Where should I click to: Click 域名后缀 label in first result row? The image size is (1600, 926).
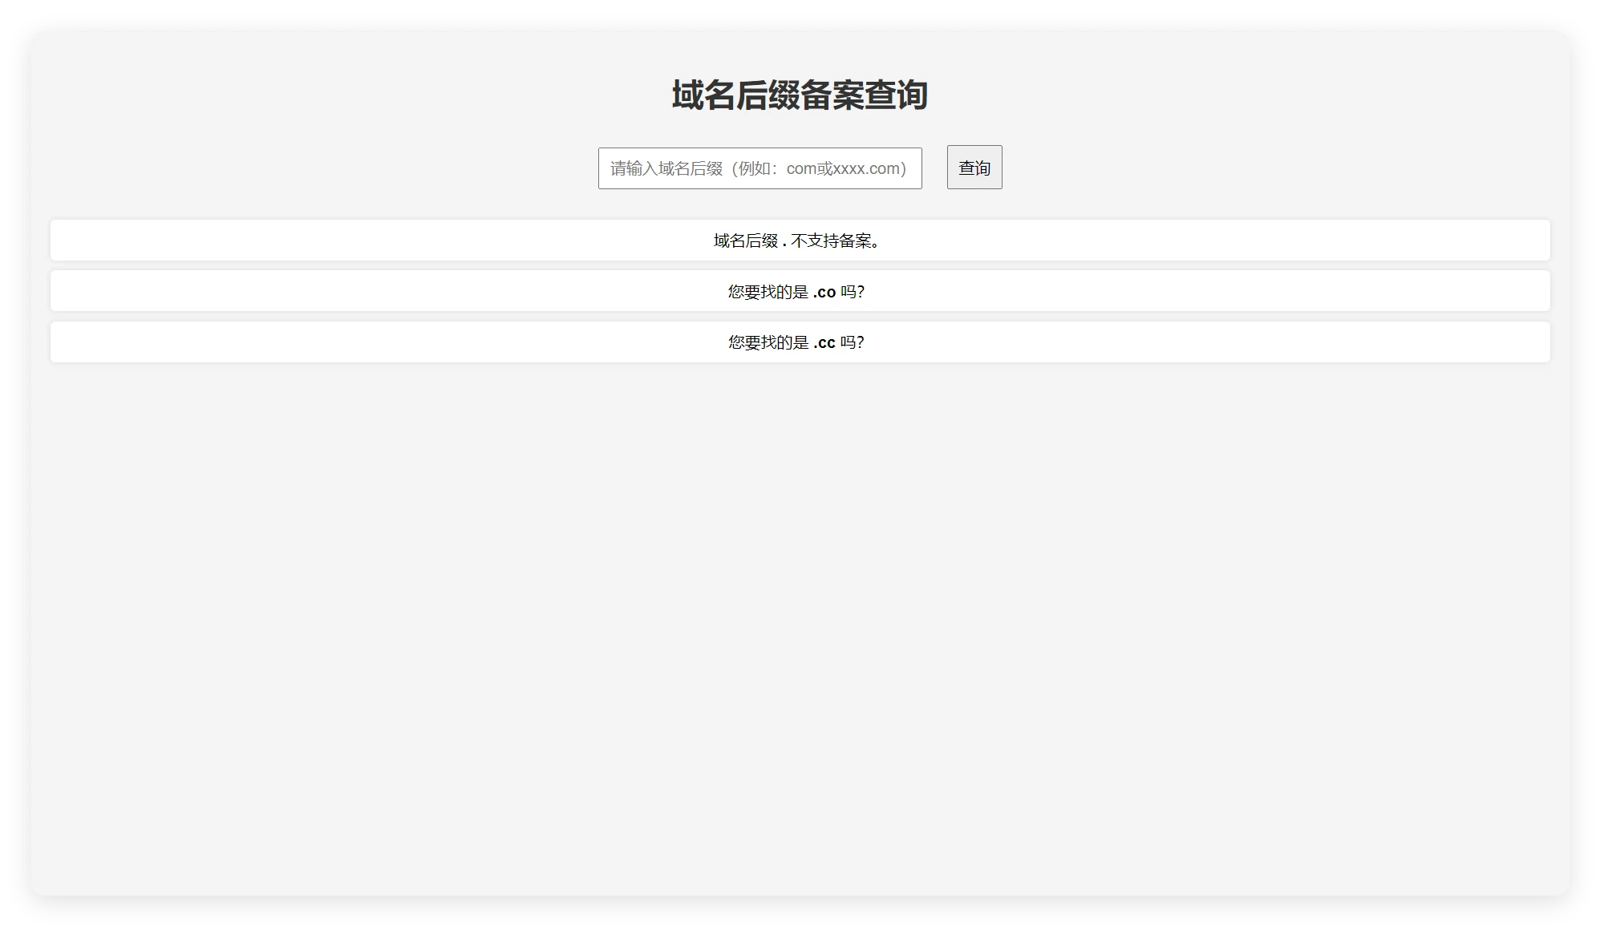pos(745,241)
